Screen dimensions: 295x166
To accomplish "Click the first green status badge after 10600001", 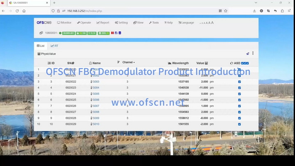I will coord(68,33).
